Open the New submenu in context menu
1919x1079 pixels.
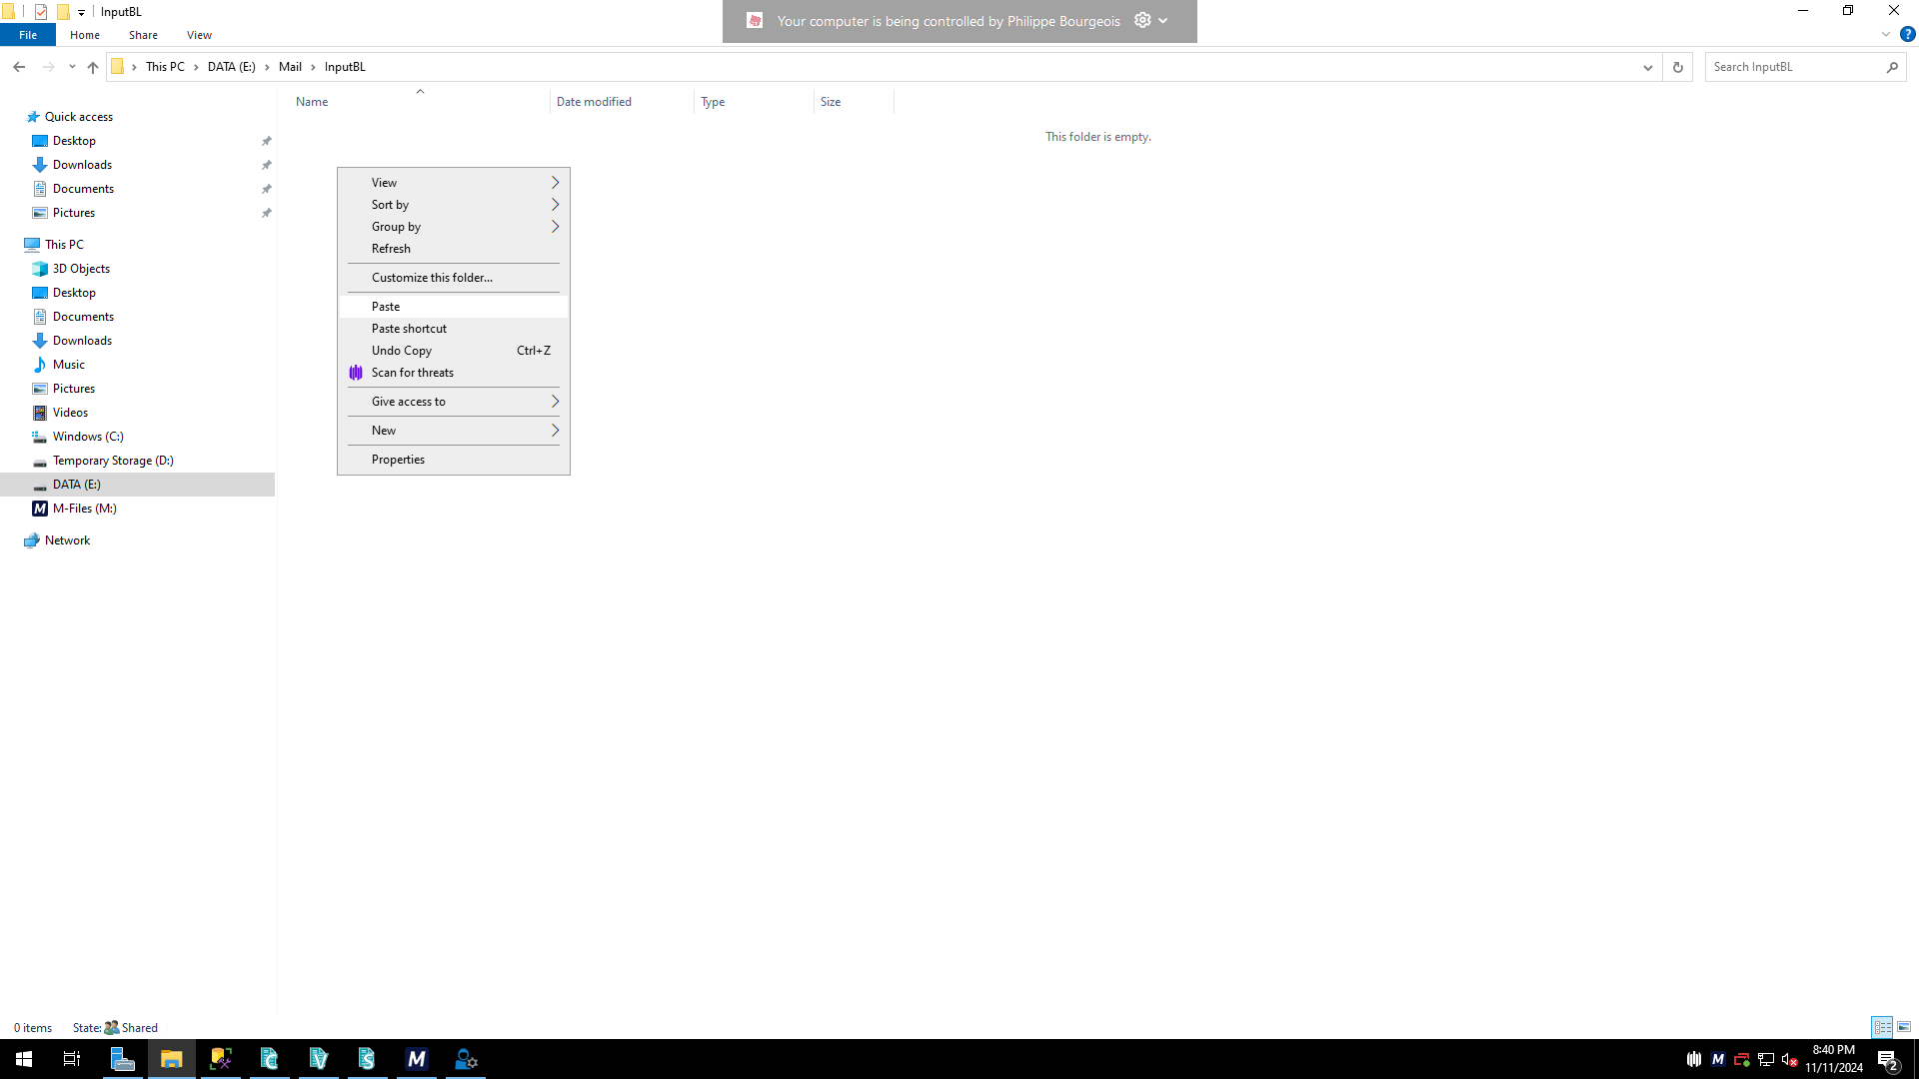[x=454, y=431]
